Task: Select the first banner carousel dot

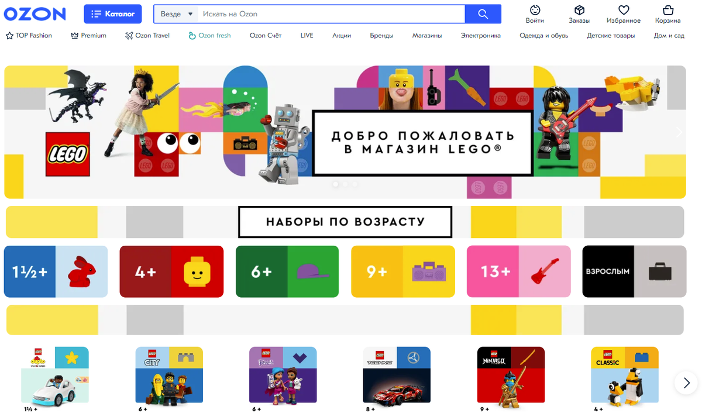Action: 335,184
